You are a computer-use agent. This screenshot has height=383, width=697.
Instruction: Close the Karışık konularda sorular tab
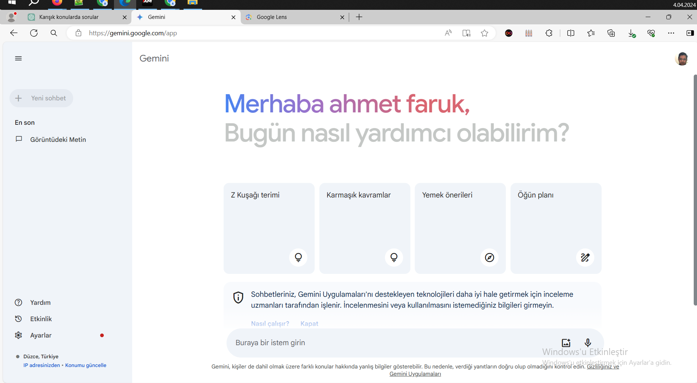[125, 17]
